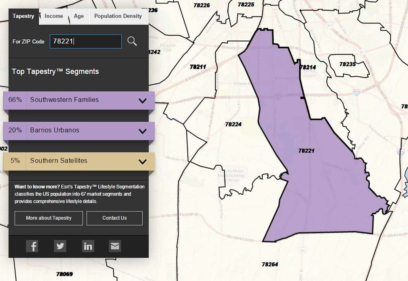Focus the ZIP Code input field
Screen dimensions: 408x281
[x=86, y=41]
